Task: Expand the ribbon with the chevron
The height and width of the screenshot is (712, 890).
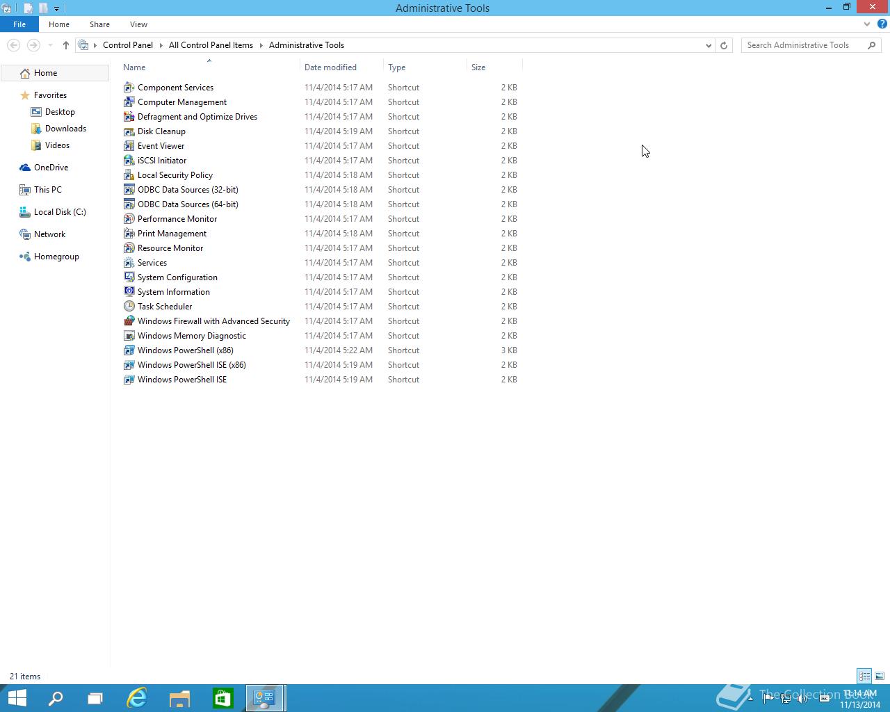Action: point(866,24)
